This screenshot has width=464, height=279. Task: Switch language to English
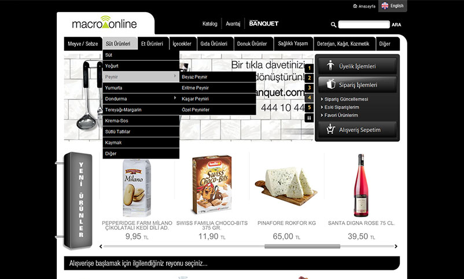pyautogui.click(x=392, y=6)
